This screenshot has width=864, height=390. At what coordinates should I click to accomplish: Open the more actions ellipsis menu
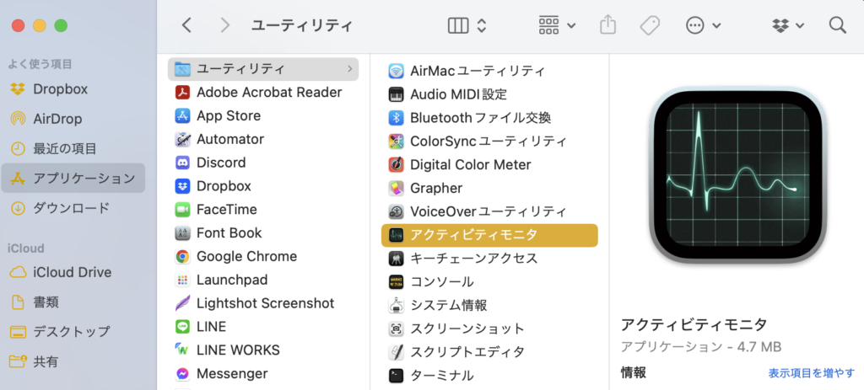[x=704, y=25]
